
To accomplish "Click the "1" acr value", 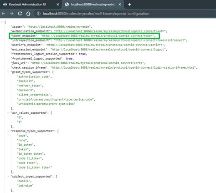I will click(x=20, y=122).
